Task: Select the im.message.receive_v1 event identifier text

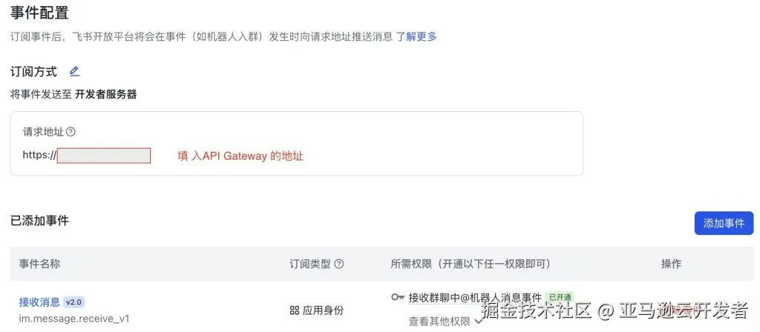Action: (x=74, y=319)
